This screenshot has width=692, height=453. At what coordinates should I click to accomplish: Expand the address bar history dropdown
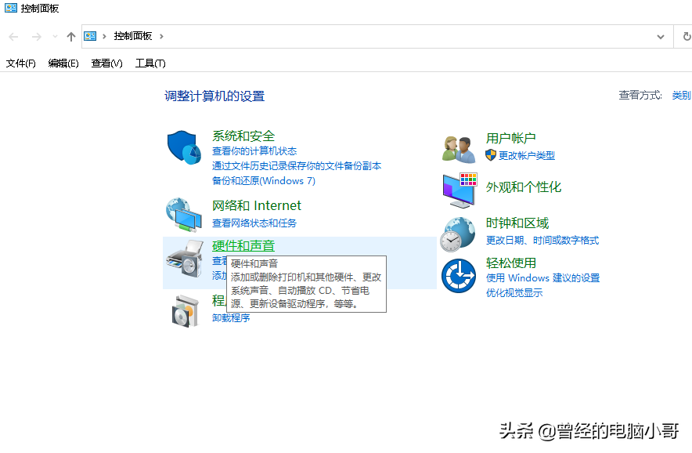coord(660,37)
